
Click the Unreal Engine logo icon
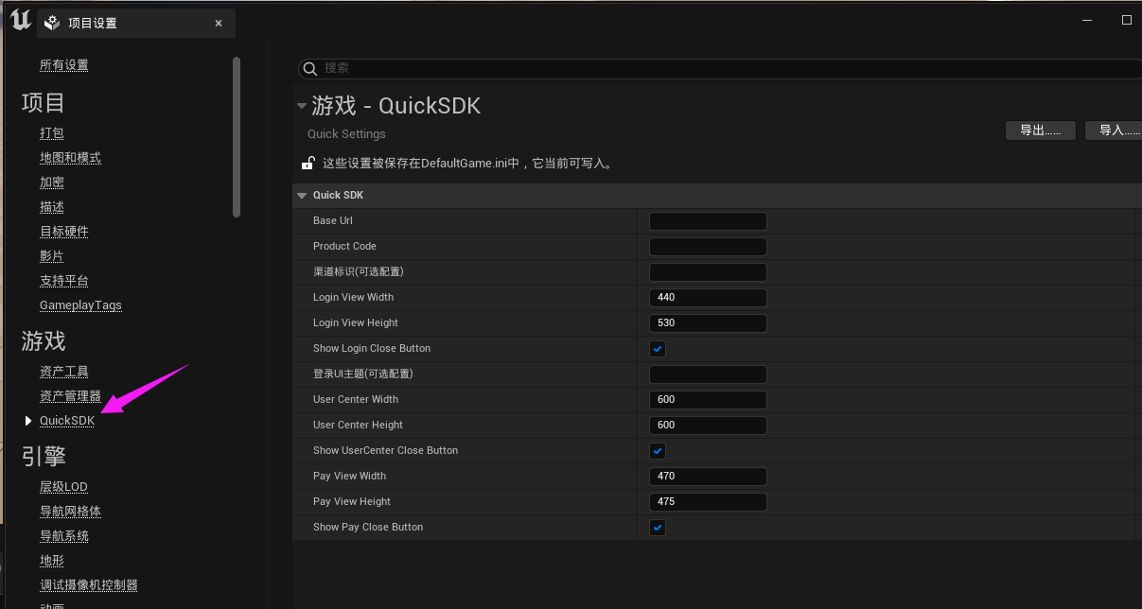coord(20,21)
